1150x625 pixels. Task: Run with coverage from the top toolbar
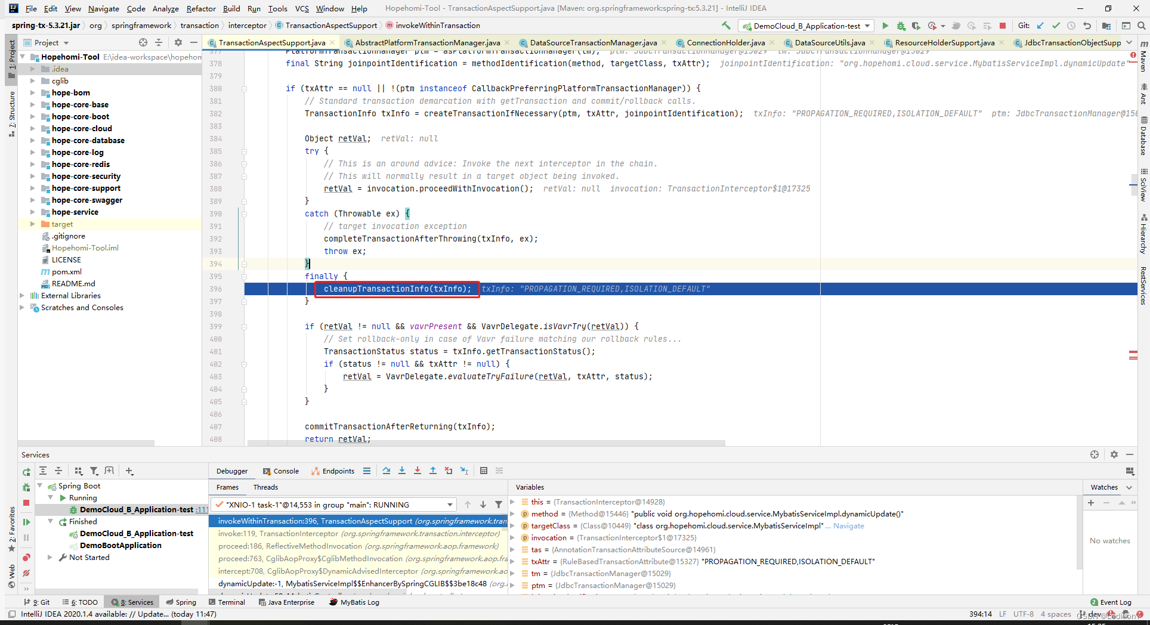tap(916, 26)
